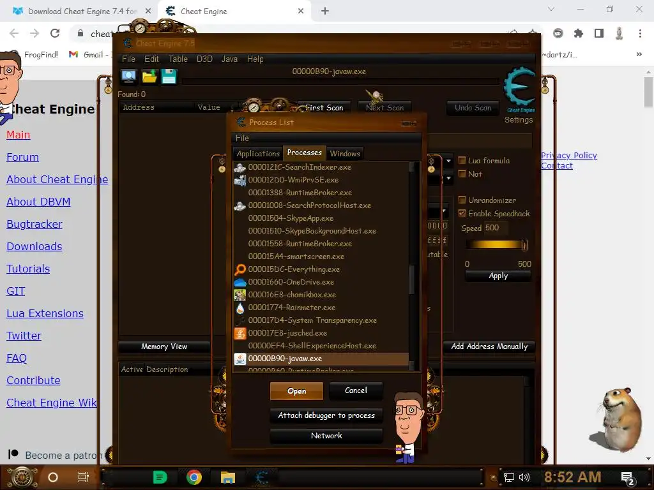Open the Downloads link on webpage
This screenshot has height=490, width=654.
coord(34,246)
